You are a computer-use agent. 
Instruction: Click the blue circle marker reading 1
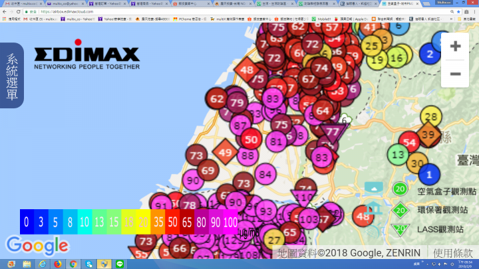429,175
